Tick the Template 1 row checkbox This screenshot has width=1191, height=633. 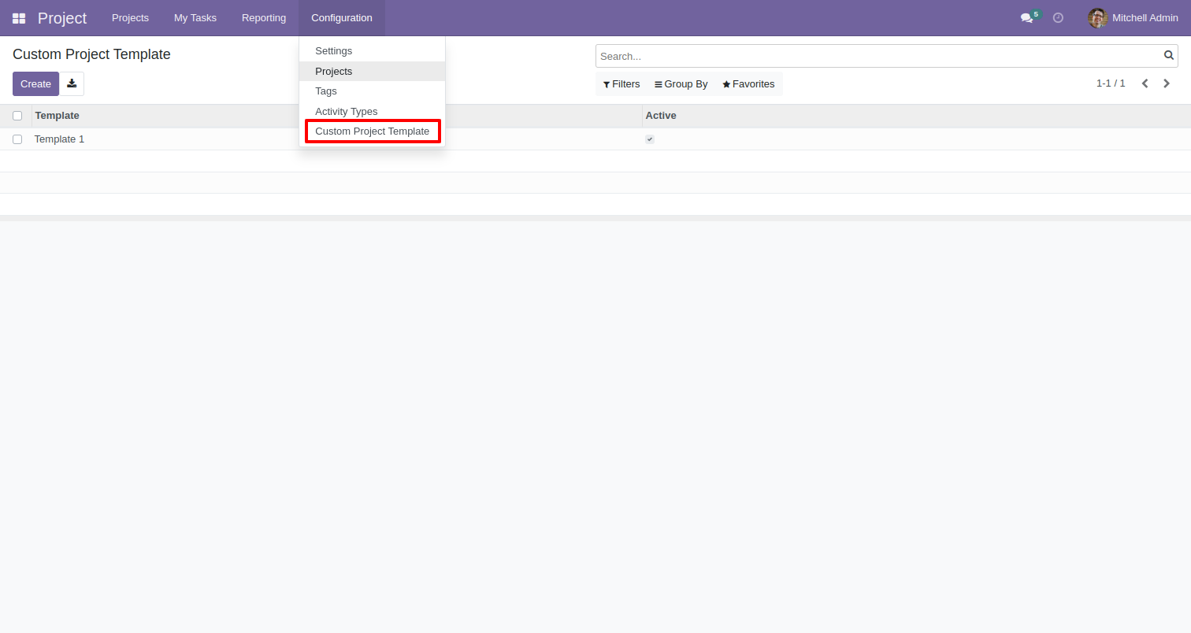click(17, 139)
